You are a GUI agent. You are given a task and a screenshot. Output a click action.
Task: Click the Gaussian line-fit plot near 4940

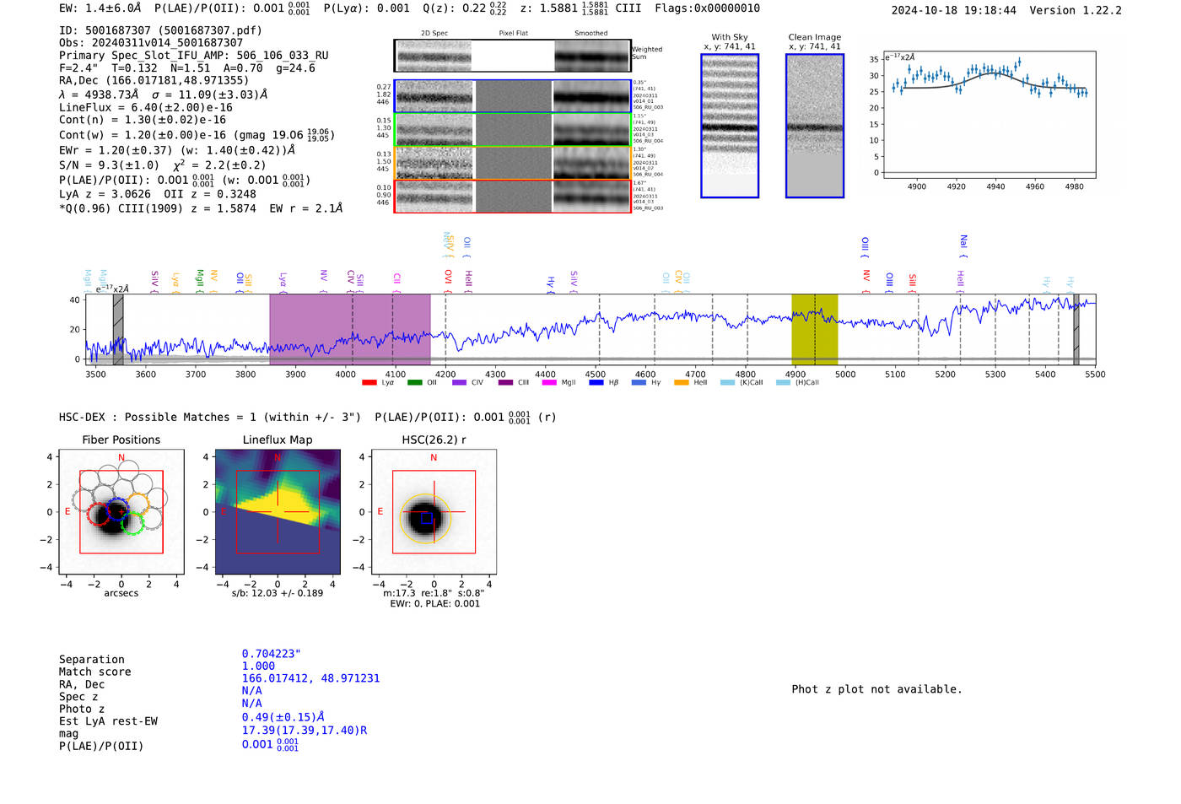click(x=990, y=115)
